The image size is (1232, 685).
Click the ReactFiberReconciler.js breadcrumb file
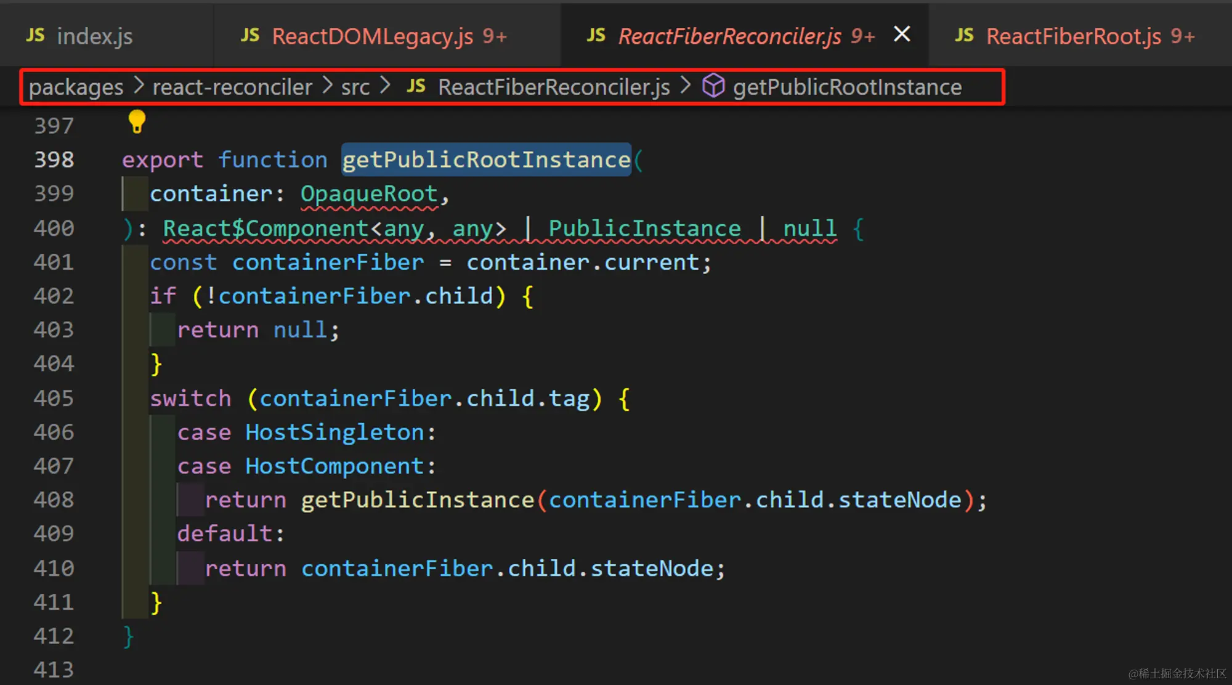click(554, 87)
